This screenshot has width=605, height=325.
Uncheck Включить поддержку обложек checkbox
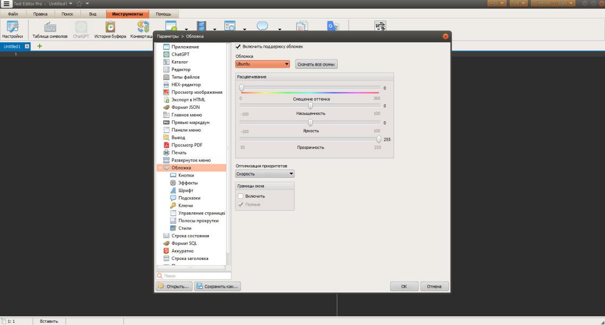tap(238, 47)
